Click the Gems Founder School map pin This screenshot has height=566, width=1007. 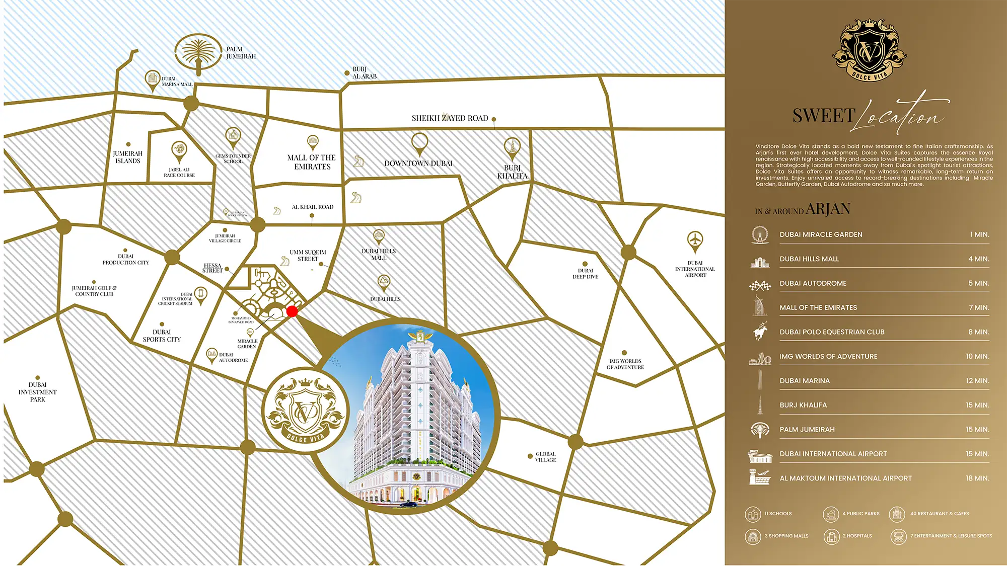tap(233, 138)
